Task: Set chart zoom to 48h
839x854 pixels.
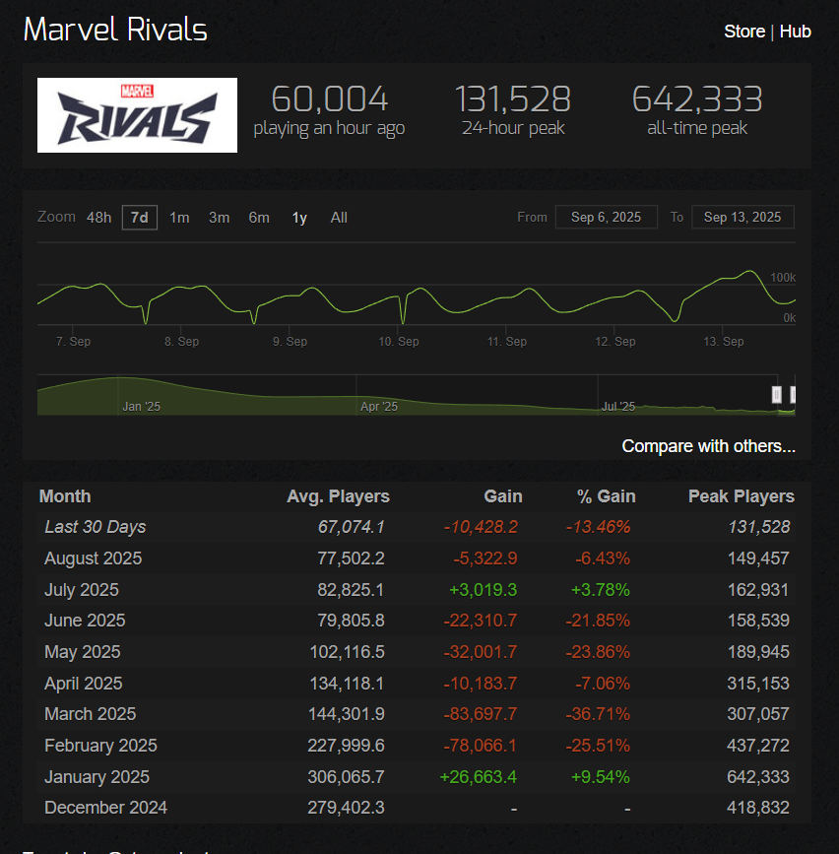Action: [98, 218]
